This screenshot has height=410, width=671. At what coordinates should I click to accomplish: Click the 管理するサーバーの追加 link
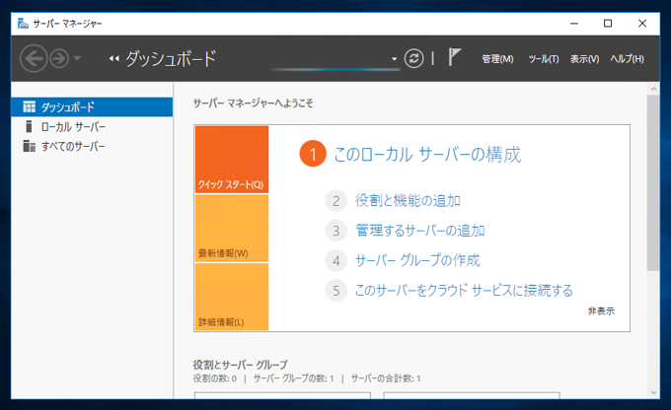tap(420, 231)
